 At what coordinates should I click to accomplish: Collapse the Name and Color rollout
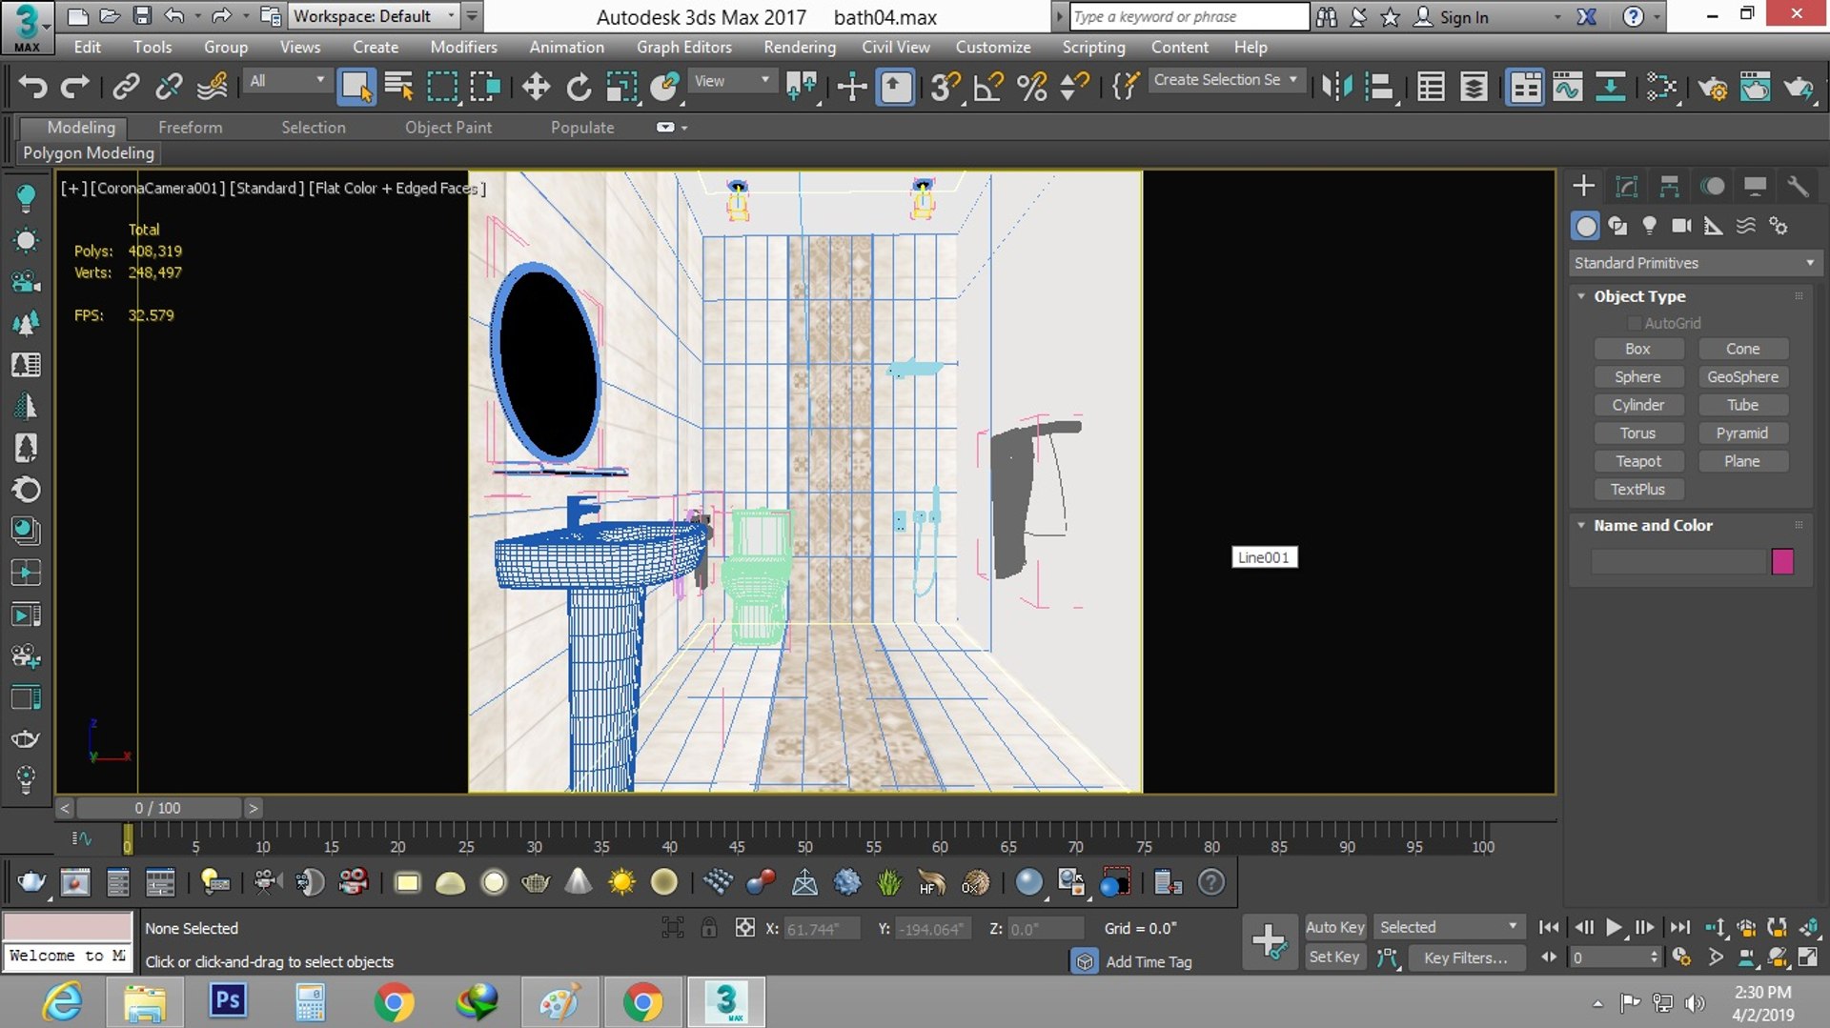tap(1581, 525)
